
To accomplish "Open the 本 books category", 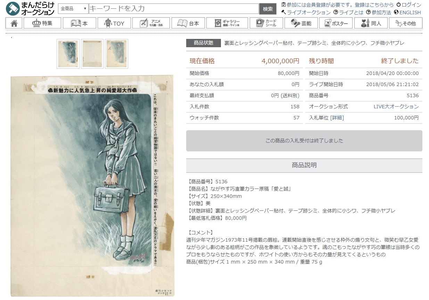I will [x=79, y=23].
